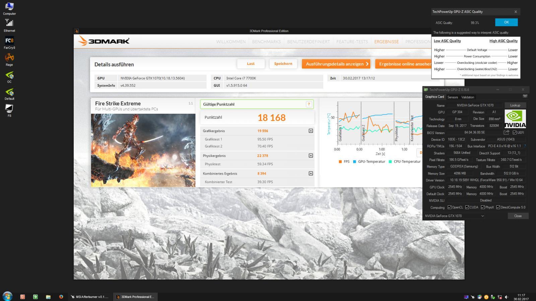Image resolution: width=536 pixels, height=301 pixels.
Task: Click the bus interface question mark in GPU-Z
Action: point(525,146)
